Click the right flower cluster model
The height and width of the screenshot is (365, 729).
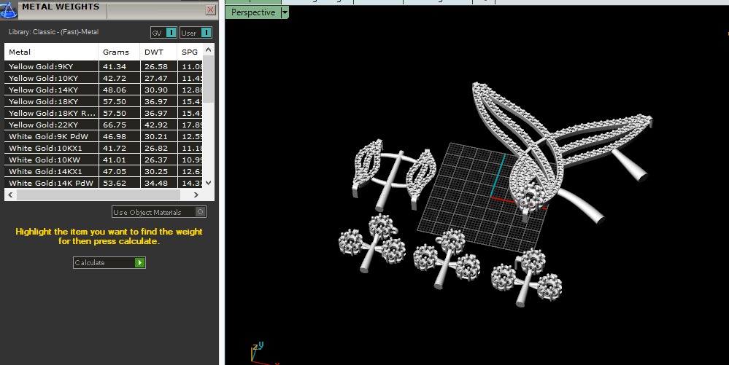tap(526, 276)
